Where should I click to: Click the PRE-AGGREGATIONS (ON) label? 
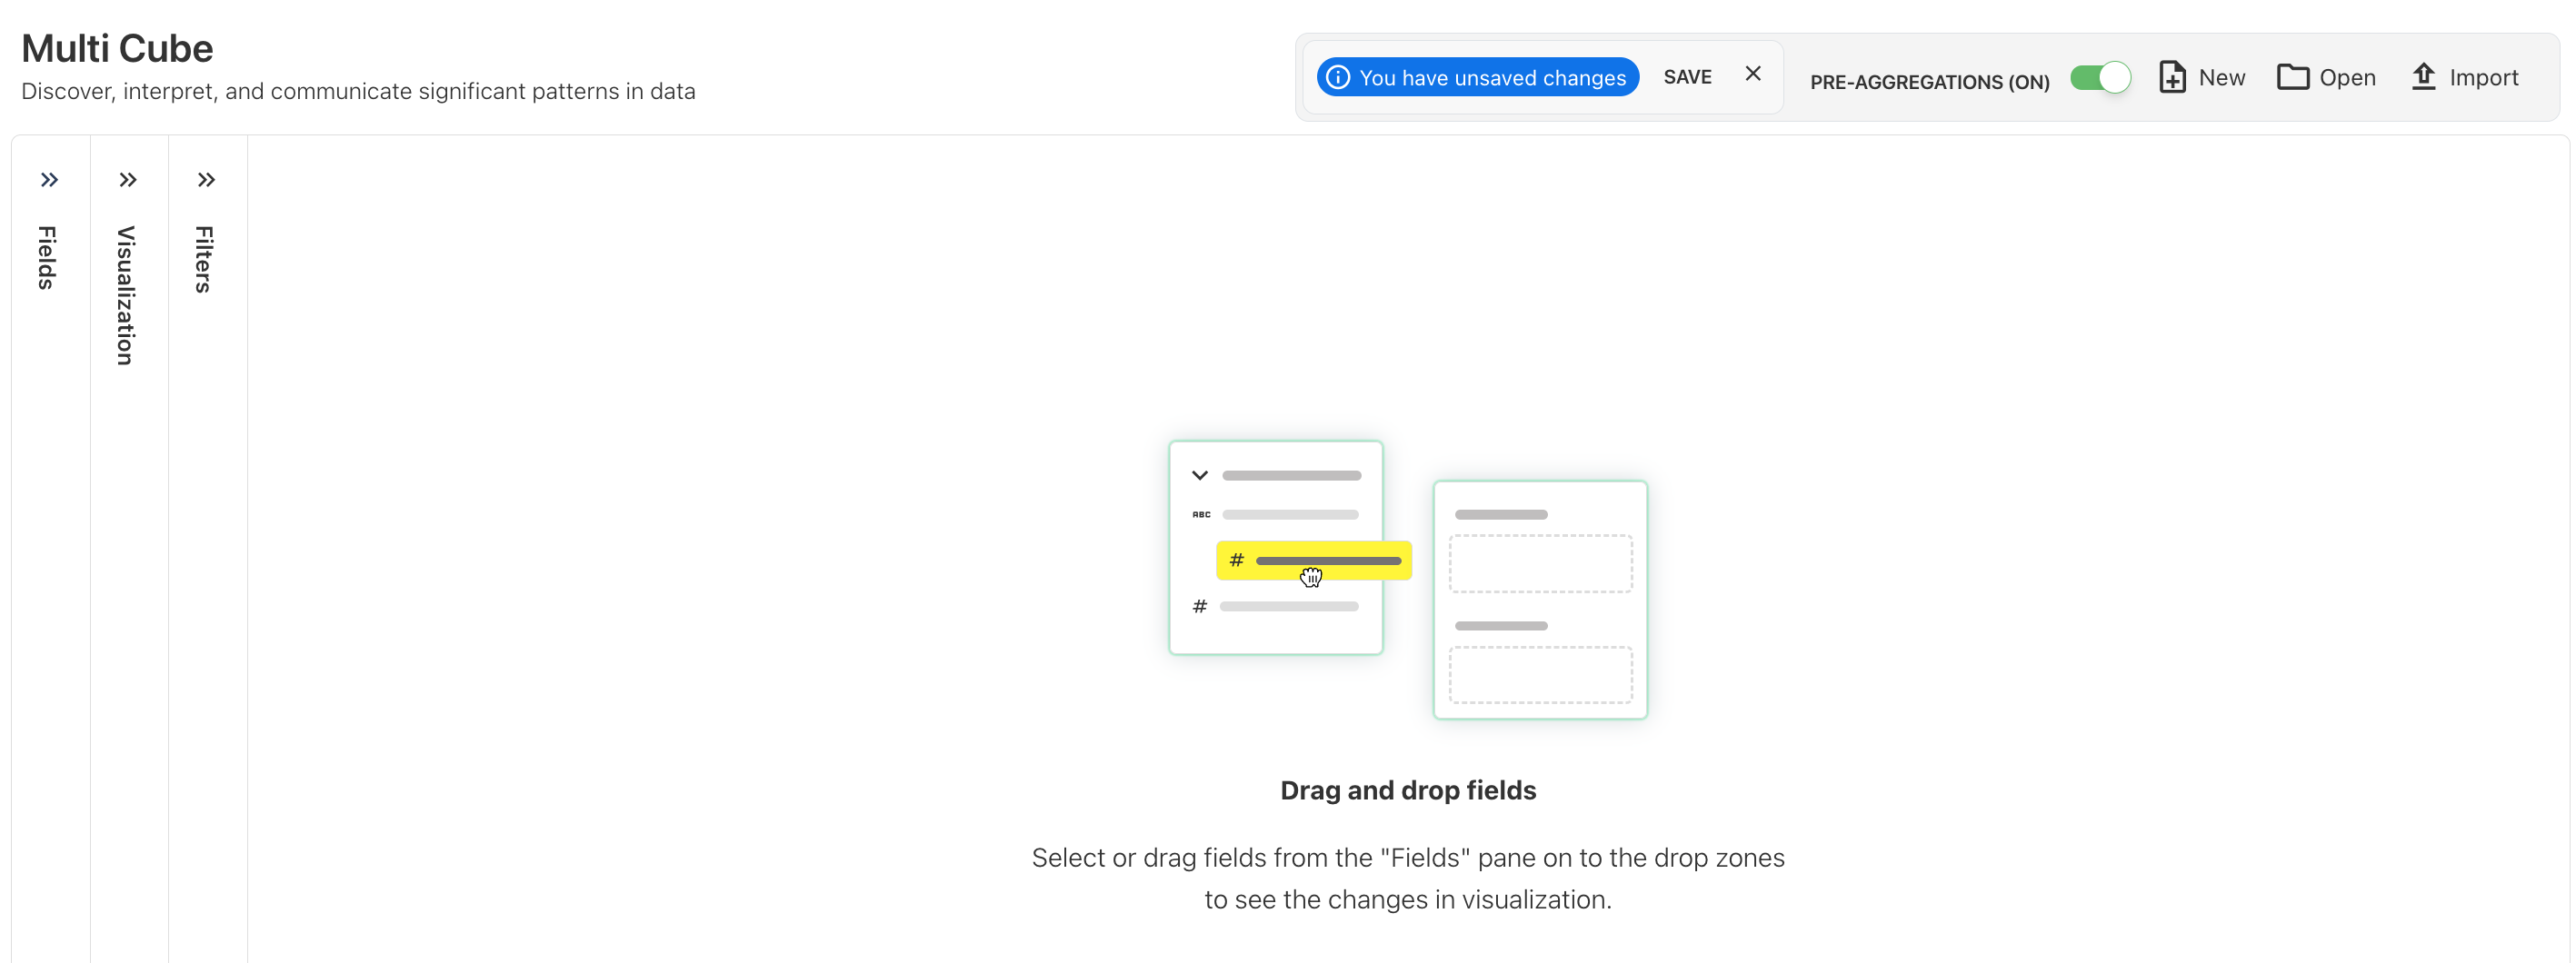(x=1929, y=82)
